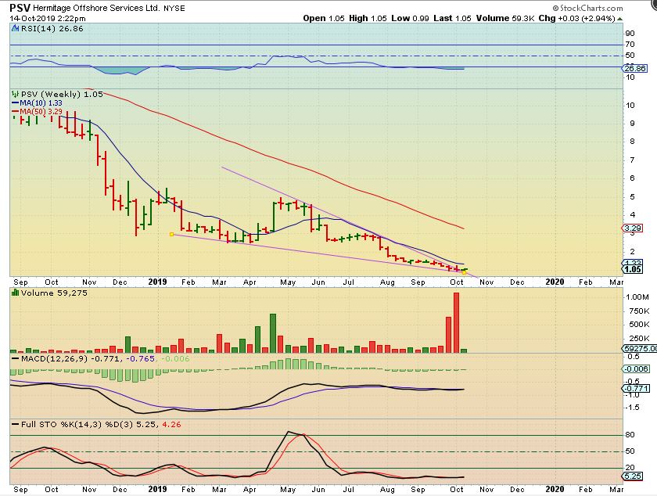Click the bar icon beside PSV (Weekly)
Viewport: 657px width, 496px height.
coord(16,94)
